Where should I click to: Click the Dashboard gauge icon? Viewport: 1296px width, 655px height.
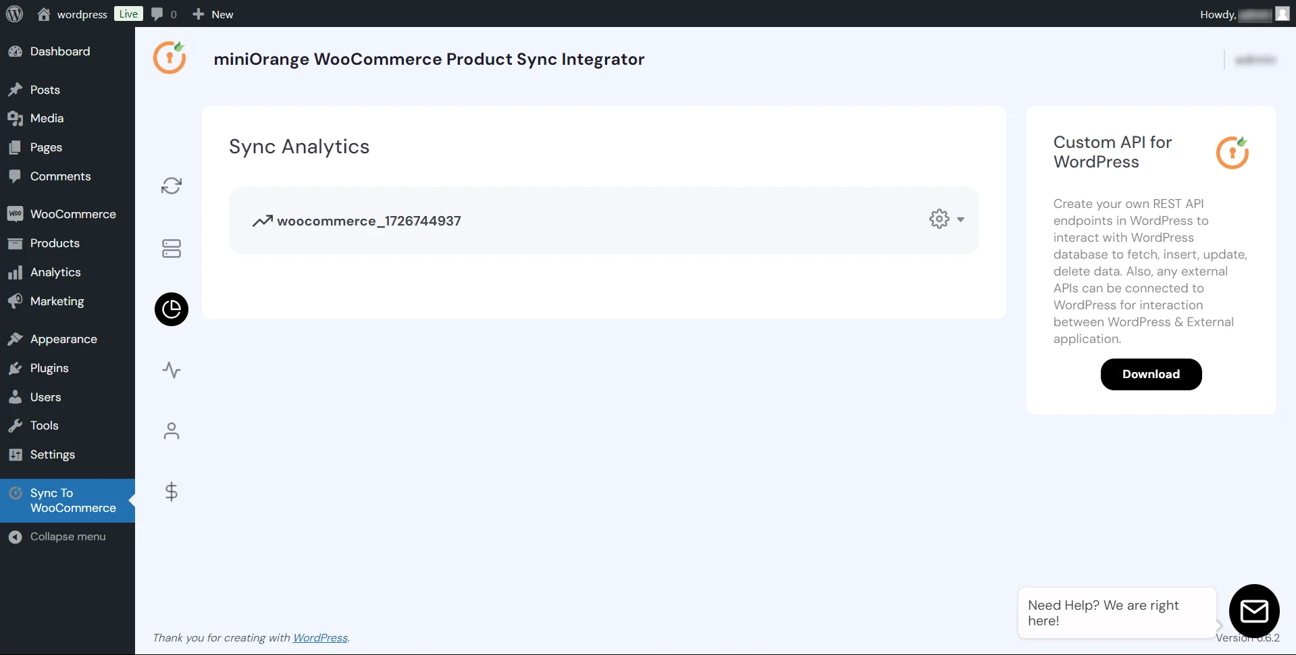(x=15, y=51)
